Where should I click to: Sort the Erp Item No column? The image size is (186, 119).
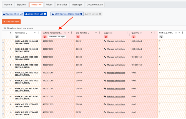point(89,33)
